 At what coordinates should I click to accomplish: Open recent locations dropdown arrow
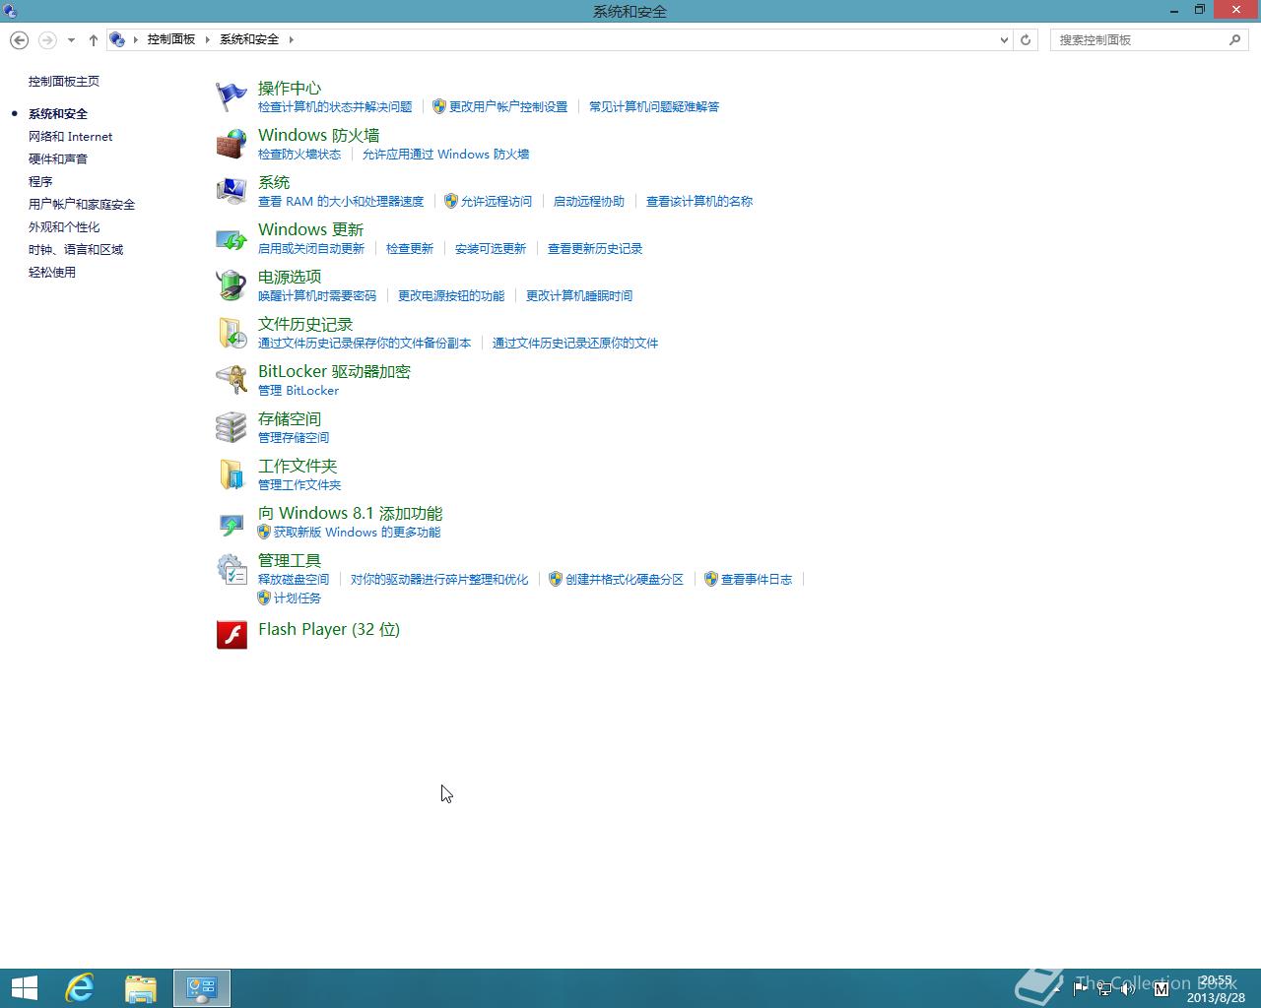pyautogui.click(x=71, y=39)
